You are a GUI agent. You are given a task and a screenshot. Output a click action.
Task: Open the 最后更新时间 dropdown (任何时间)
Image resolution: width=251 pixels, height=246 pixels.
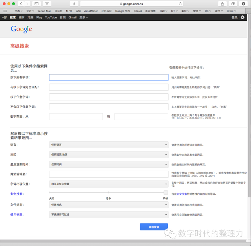(x=109, y=164)
